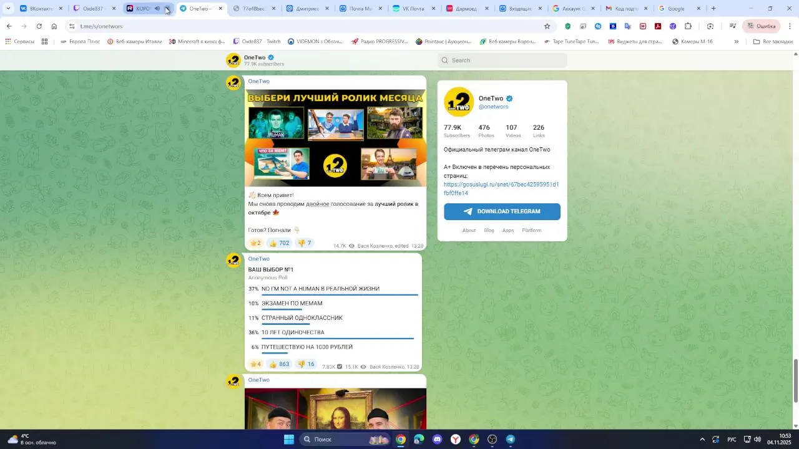The width and height of the screenshot is (799, 449).
Task: Click the taskbar Поиск search box
Action: pyautogui.click(x=345, y=439)
